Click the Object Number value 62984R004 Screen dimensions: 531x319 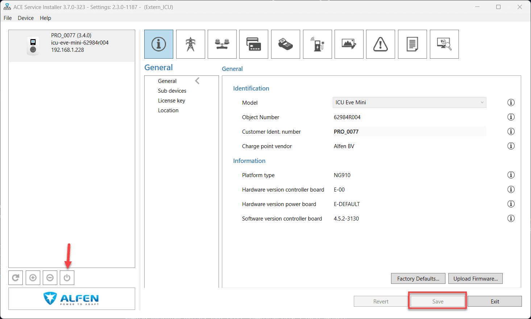point(347,117)
